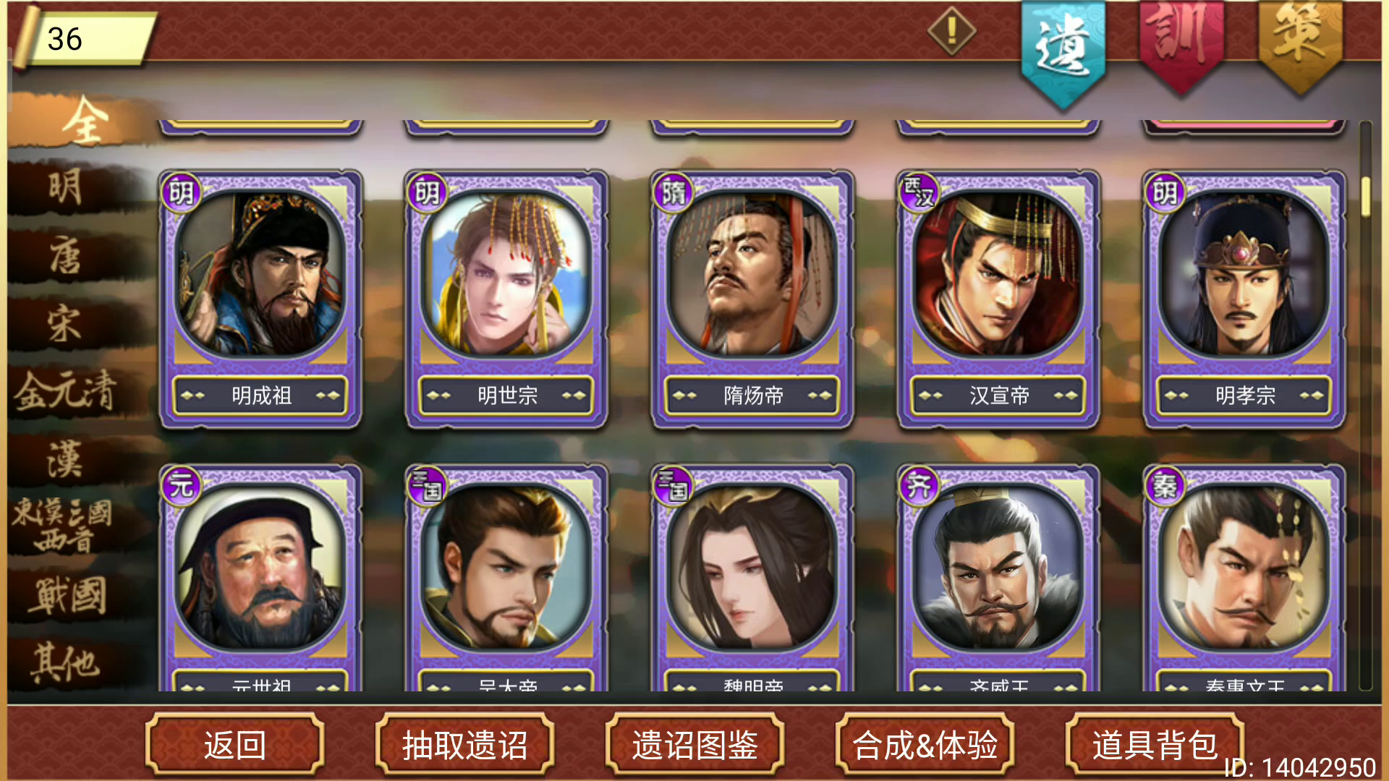Switch to the 唐 dynasty tab

pyautogui.click(x=67, y=256)
